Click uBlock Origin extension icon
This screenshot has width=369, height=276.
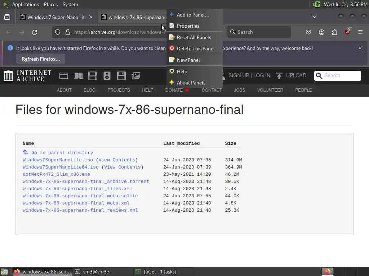tap(347, 32)
